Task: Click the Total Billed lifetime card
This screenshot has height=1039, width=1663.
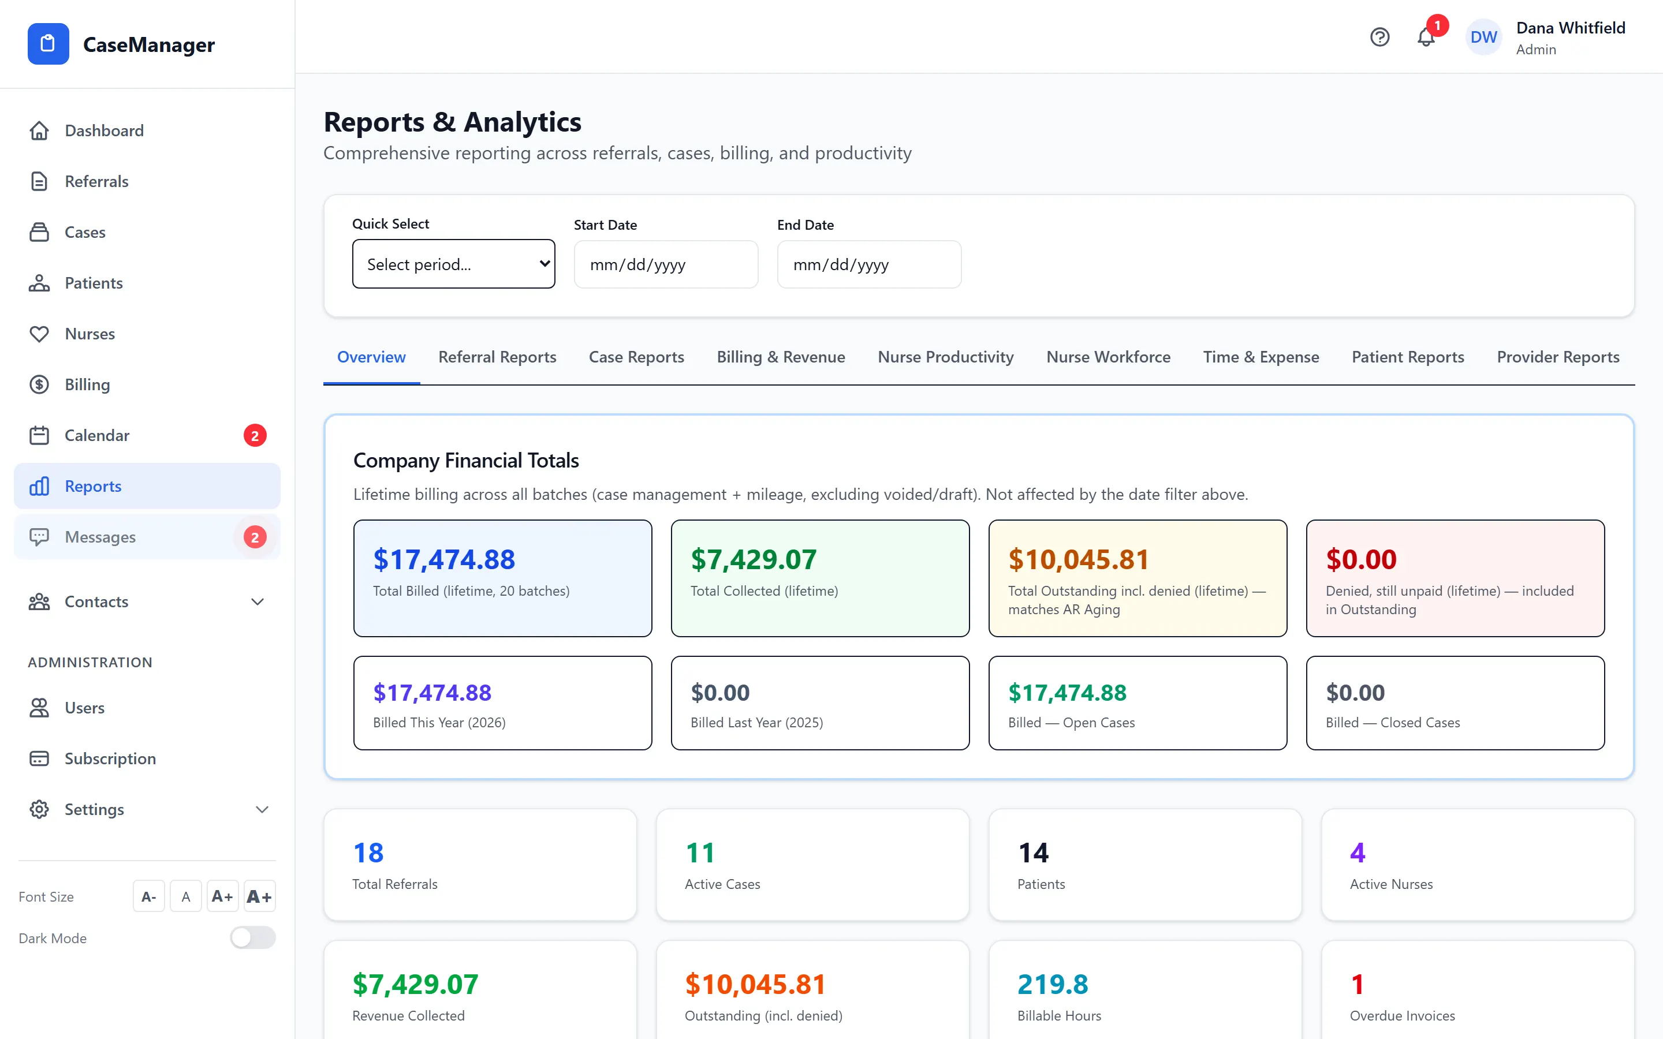Action: click(x=502, y=578)
